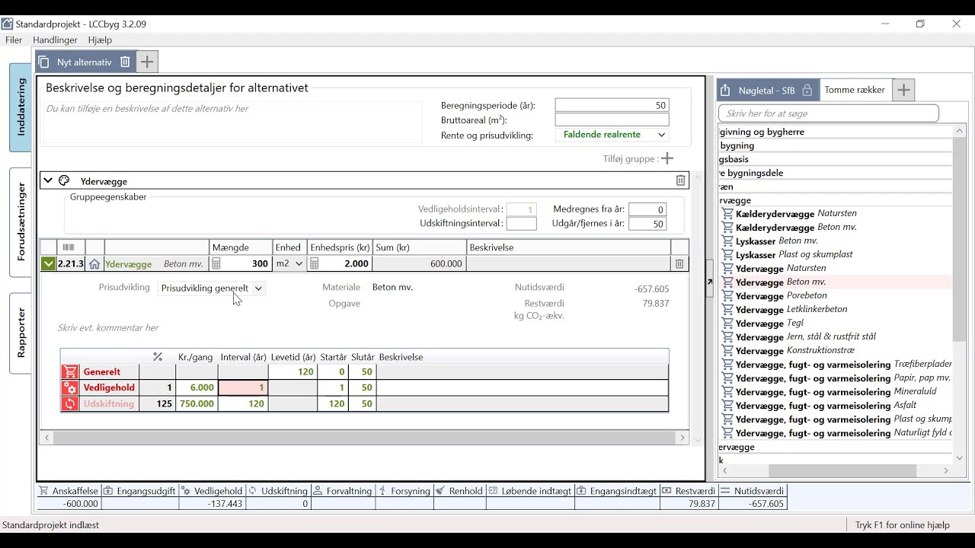Viewport: 975px width, 548px height.
Task: Click cart icon for Kælderydervægge Natursten
Action: [727, 214]
